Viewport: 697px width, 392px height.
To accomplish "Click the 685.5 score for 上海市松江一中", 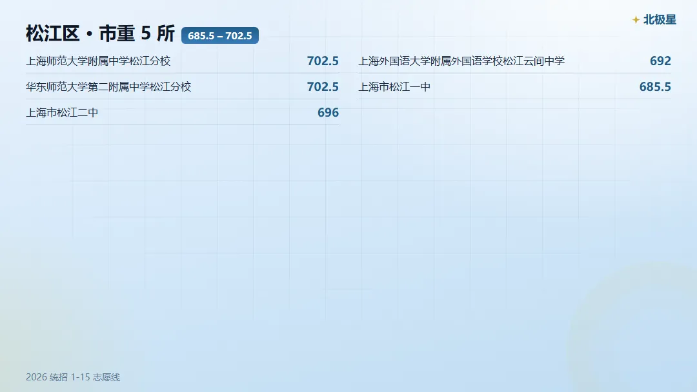I will pyautogui.click(x=655, y=86).
